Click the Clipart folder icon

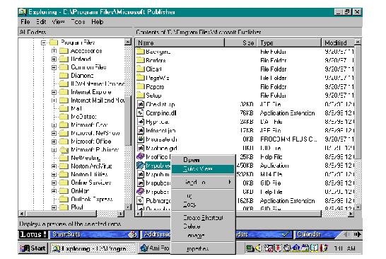[140, 69]
